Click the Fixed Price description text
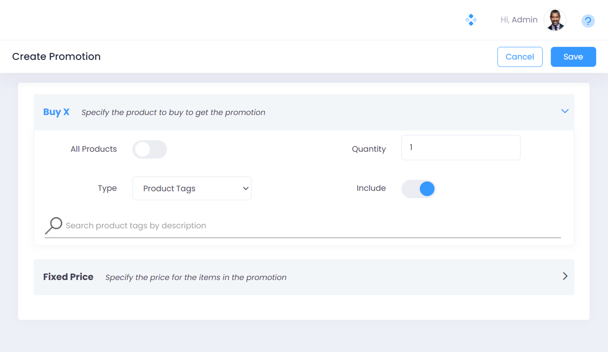608x352 pixels. coord(196,277)
